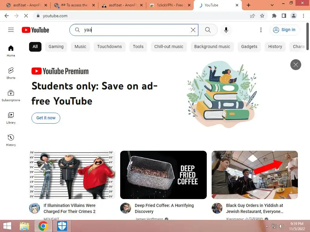Close the 1clickVPN tab
Viewport: 310px width, 232px height.
[x=189, y=5]
